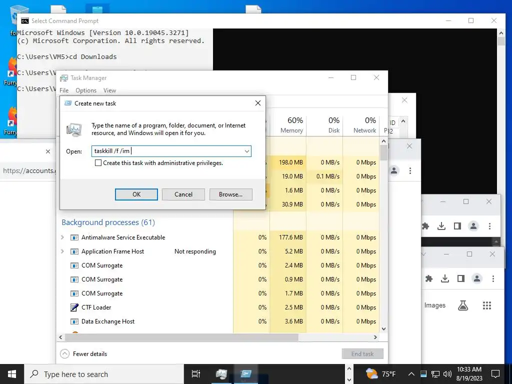The image size is (512, 384).
Task: Select the first COM Surrogate using 2.4 MB
Action: pyautogui.click(x=102, y=265)
